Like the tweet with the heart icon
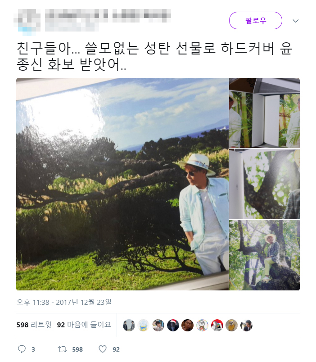Image resolution: width=316 pixels, height=362 pixels. [103, 349]
